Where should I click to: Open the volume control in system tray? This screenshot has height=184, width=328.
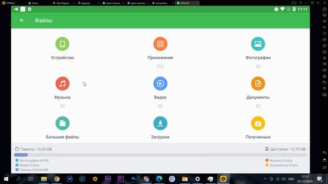(283, 179)
